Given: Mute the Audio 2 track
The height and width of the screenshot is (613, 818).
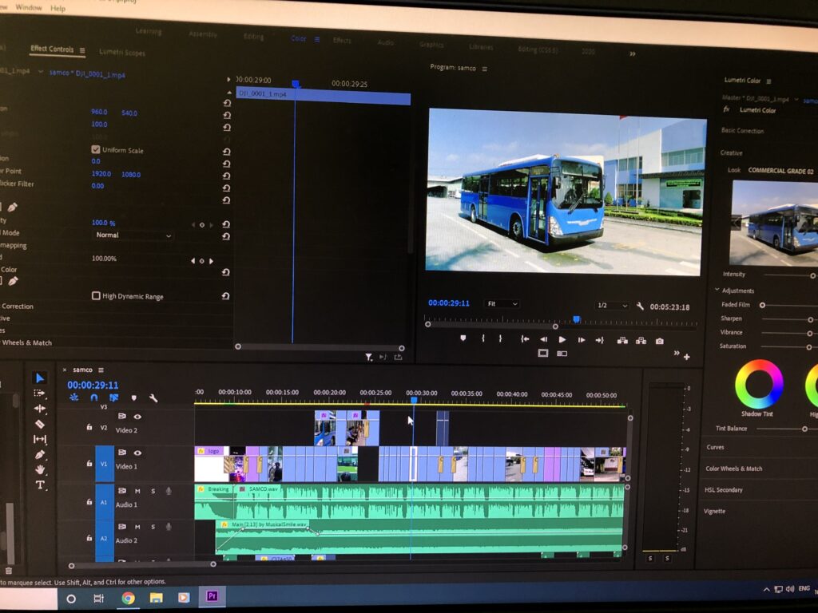Looking at the screenshot, I should (137, 527).
